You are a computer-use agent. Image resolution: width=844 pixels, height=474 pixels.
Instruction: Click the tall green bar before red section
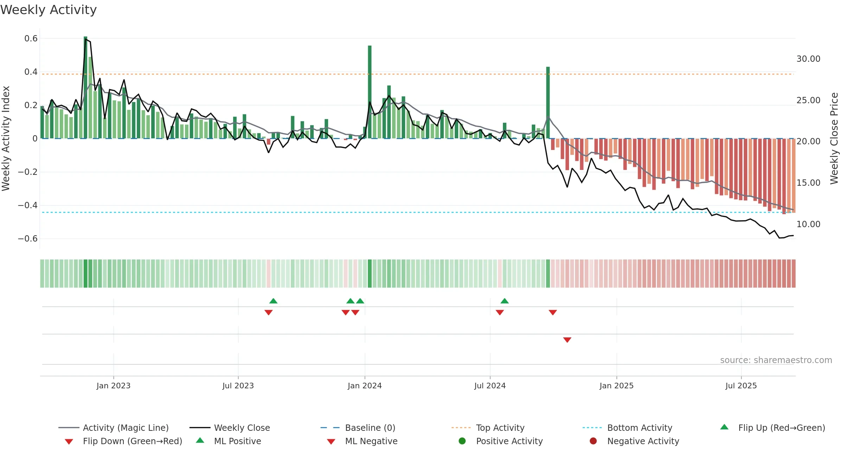pyautogui.click(x=548, y=103)
